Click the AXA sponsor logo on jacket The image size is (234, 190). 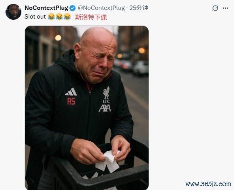point(105,108)
